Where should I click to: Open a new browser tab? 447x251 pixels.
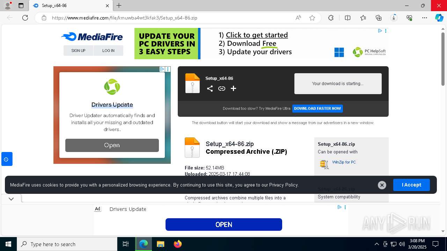[x=119, y=6]
